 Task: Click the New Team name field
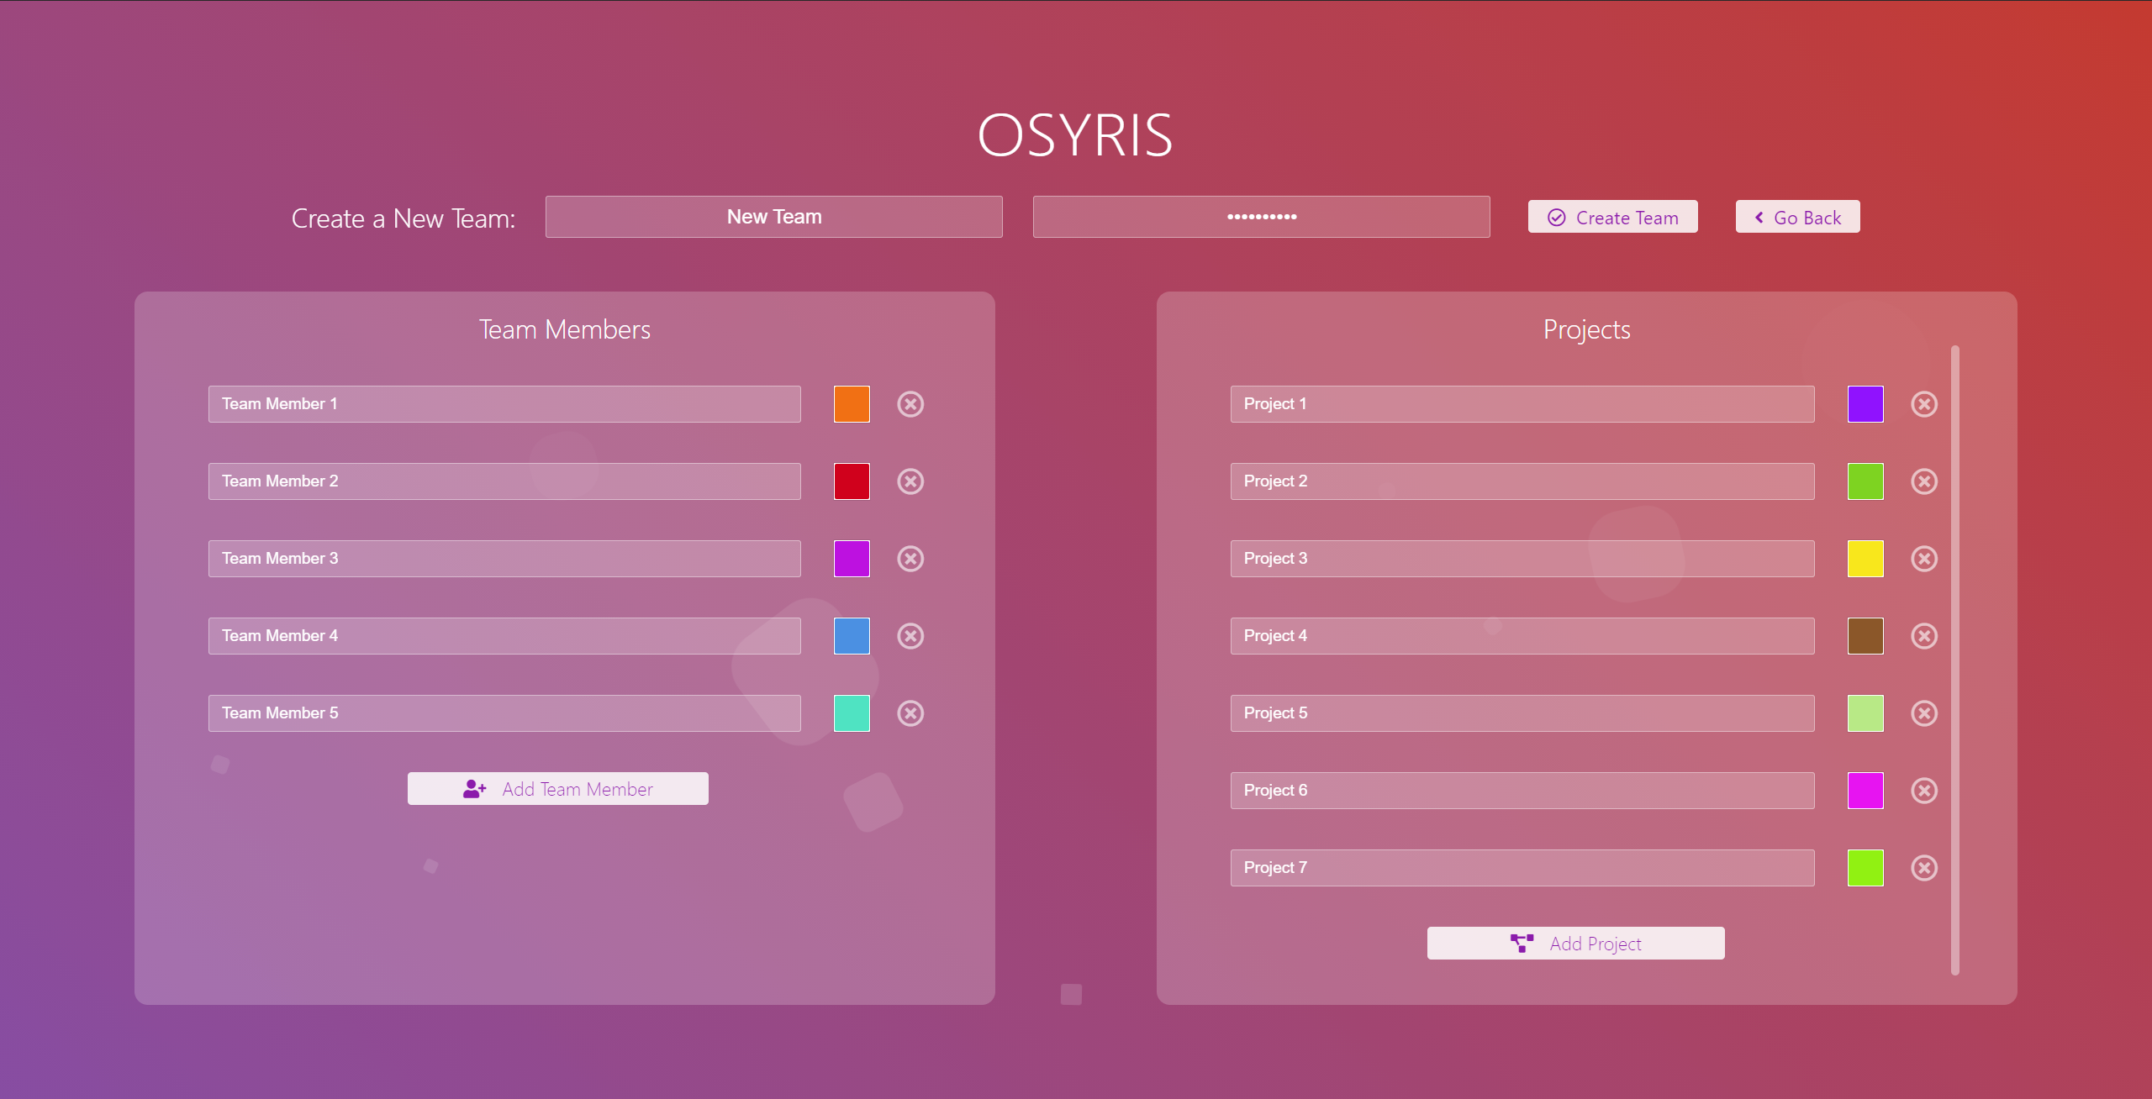[773, 216]
